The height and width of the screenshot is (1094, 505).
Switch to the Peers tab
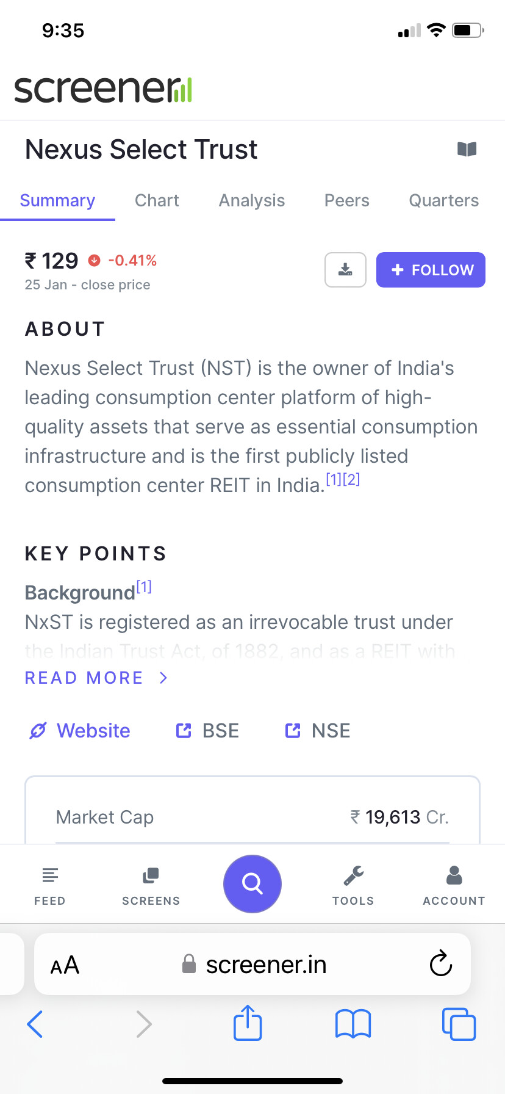coord(346,200)
